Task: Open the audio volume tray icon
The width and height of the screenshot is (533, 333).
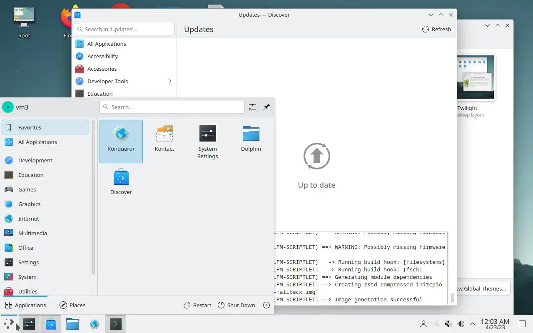Action: click(461, 324)
